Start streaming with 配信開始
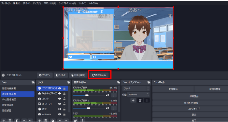Screen dimensions: 228x122 pyautogui.click(x=173, y=89)
